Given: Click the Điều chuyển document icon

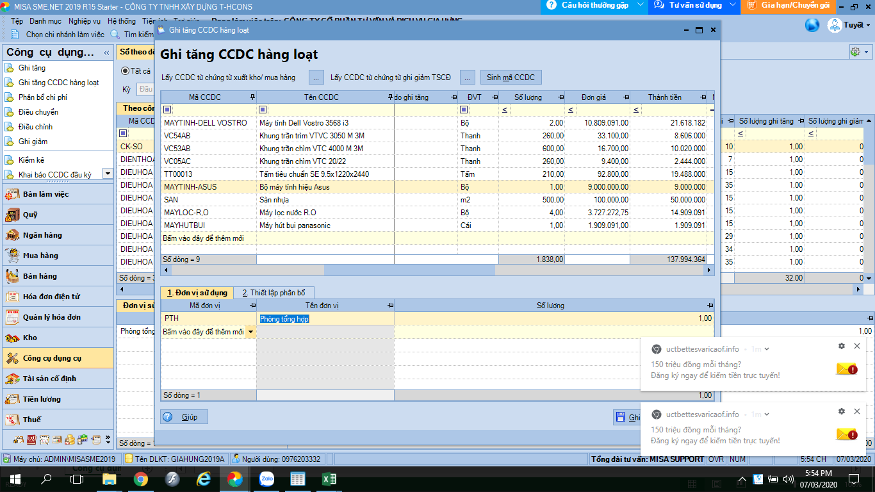Looking at the screenshot, I should (x=9, y=112).
